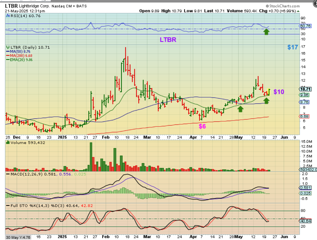Click the Volume 593.4K header value
317x240 pixels.
coord(242,11)
